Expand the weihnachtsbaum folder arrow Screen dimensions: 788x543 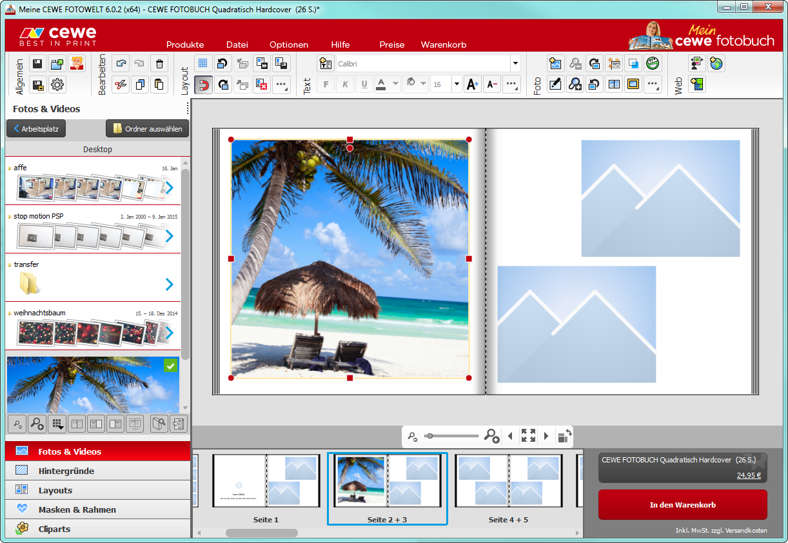(x=169, y=333)
